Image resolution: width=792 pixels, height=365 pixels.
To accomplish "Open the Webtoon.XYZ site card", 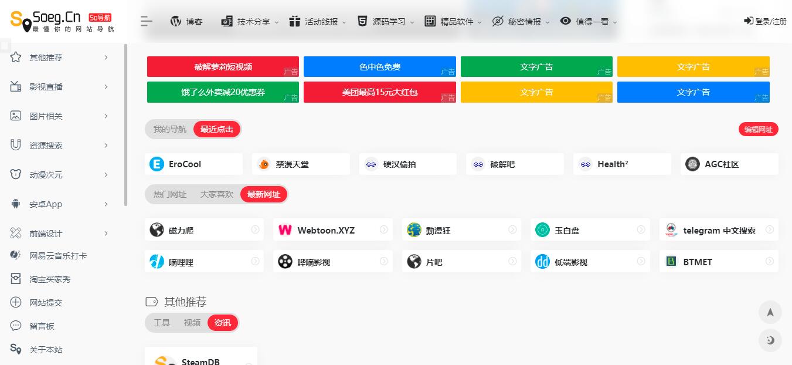I will [x=333, y=230].
